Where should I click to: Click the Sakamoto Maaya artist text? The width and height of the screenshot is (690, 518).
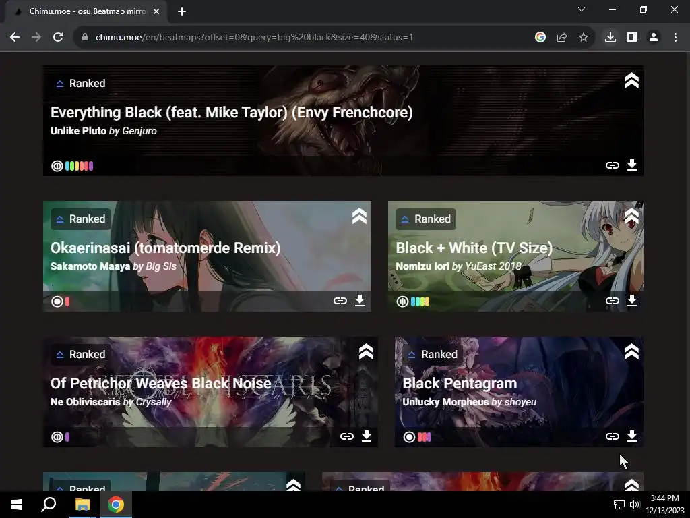click(90, 266)
